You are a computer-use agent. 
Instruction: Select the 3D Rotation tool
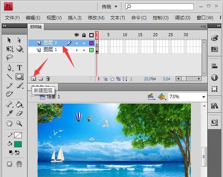point(19,49)
